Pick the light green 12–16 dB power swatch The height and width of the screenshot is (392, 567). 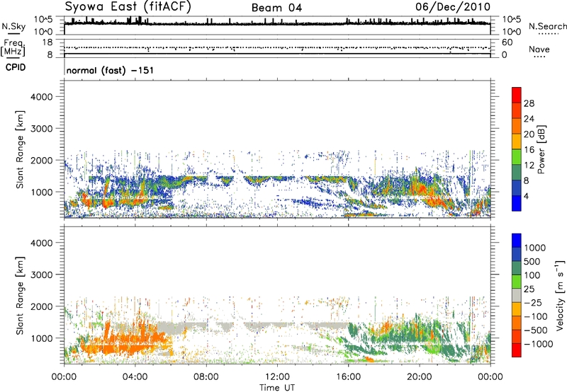[517, 157]
